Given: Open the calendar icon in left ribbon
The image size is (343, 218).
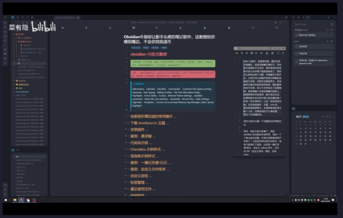Looking at the screenshot, I should (5, 36).
